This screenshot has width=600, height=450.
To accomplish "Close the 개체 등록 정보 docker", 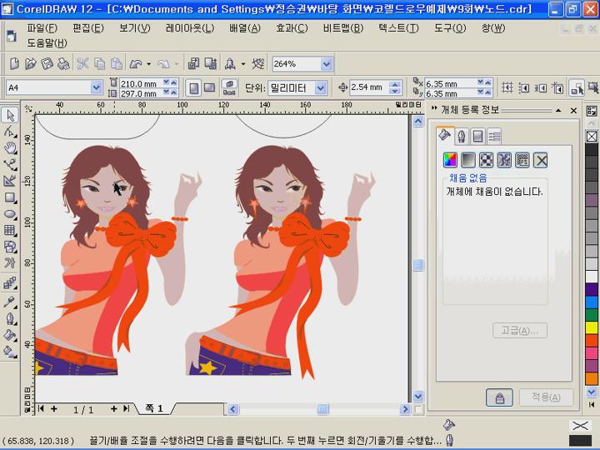I will [x=573, y=111].
